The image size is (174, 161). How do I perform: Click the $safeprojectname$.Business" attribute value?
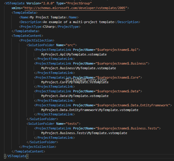[122, 63]
